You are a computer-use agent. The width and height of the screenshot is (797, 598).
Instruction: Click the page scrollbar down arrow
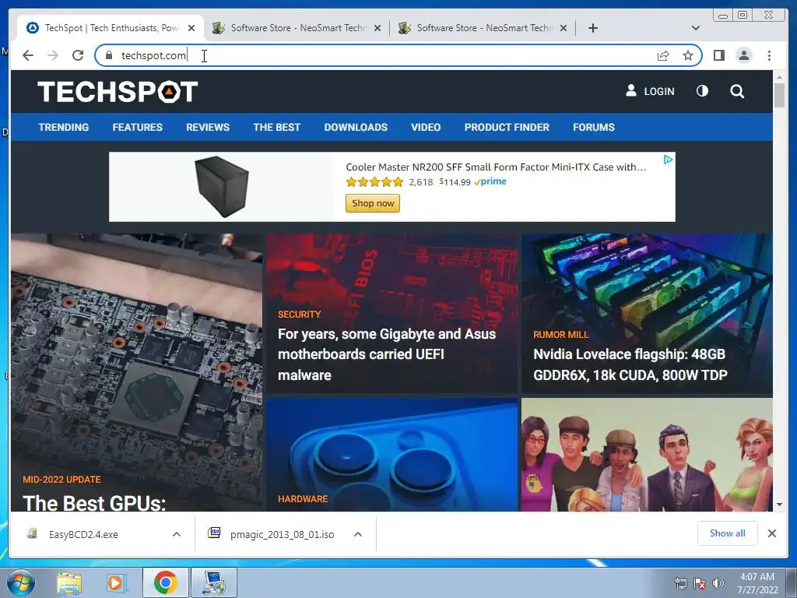point(779,505)
